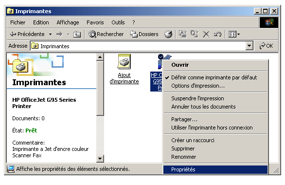Open the forward history dropdown arrow

(x=69, y=34)
